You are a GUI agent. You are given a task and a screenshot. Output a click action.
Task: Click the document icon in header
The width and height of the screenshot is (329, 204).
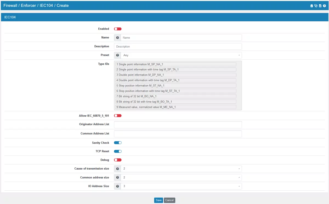(x=320, y=6)
